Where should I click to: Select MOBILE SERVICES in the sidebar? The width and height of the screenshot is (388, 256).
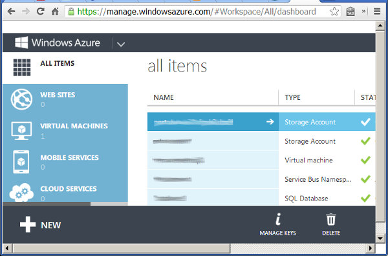click(70, 158)
